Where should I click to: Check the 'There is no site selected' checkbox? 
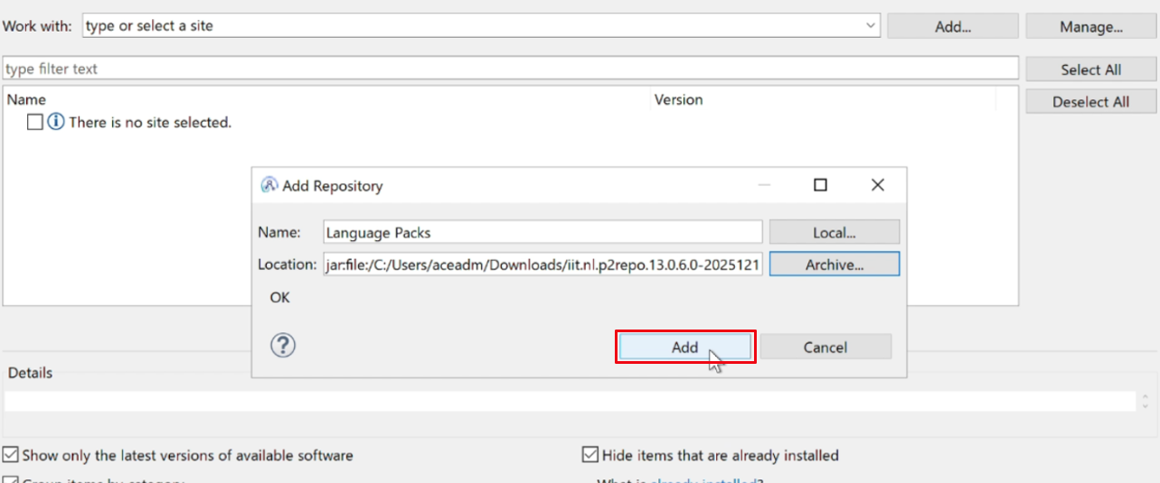pos(35,122)
